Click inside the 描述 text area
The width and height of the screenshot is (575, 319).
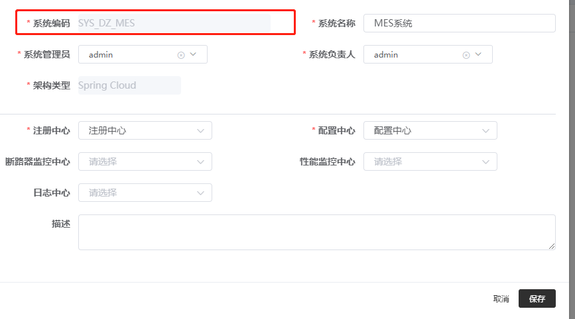point(316,232)
